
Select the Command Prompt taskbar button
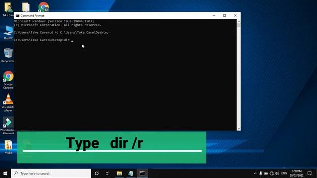click(142, 173)
